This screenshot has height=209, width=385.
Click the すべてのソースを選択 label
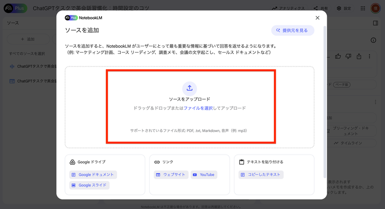[27, 53]
